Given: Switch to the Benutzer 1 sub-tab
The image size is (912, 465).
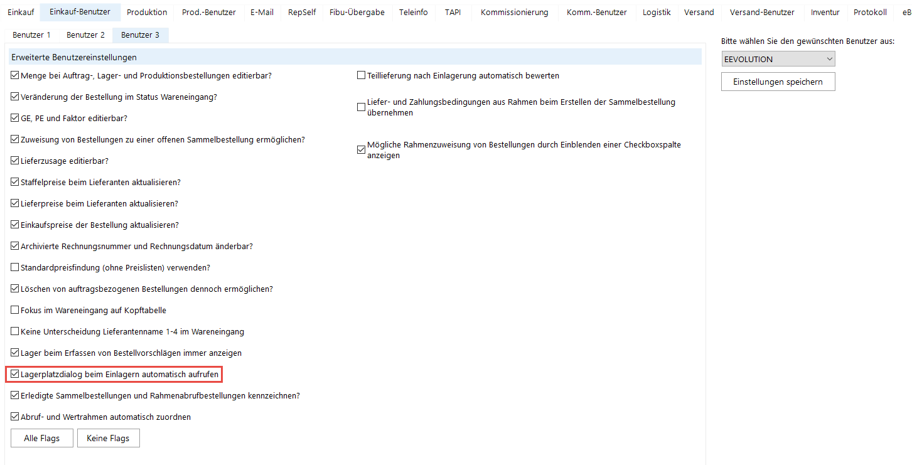Looking at the screenshot, I should 31,35.
